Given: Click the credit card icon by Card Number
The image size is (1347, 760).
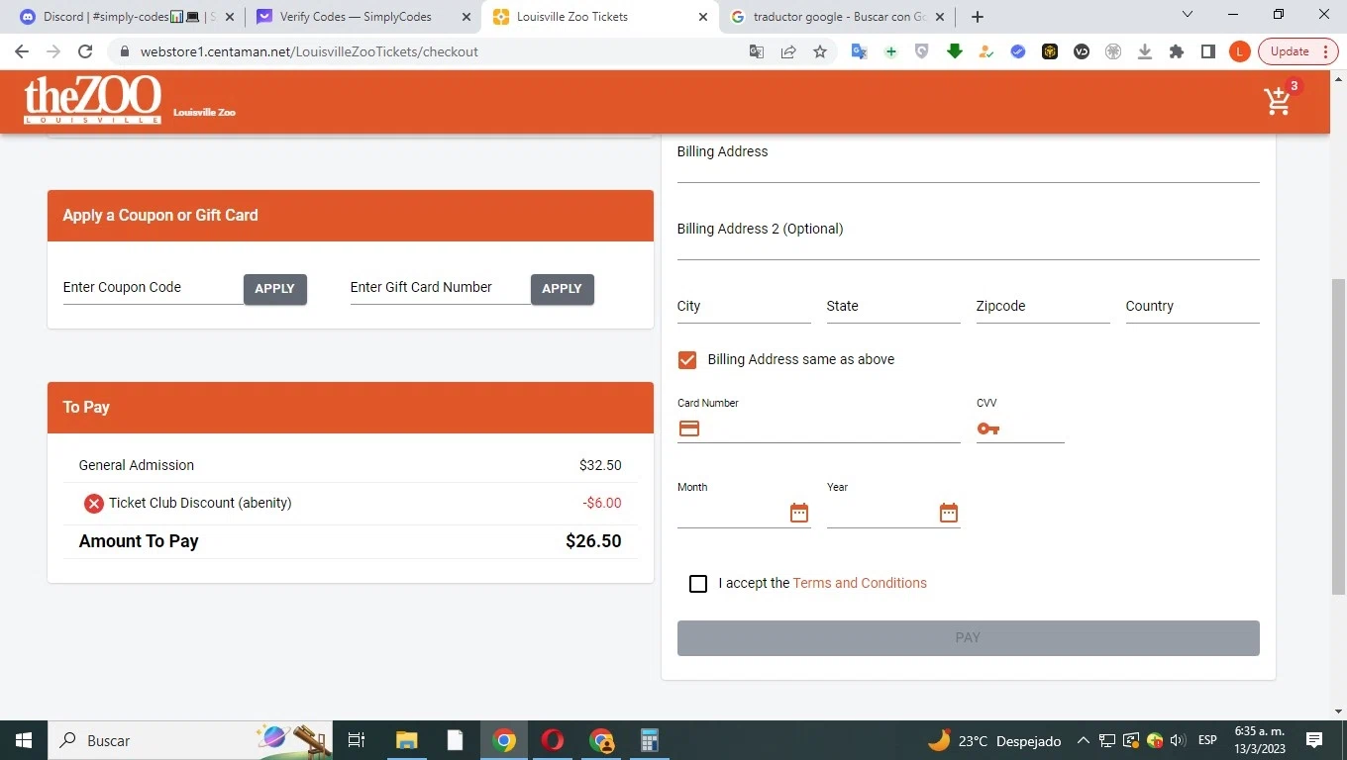Looking at the screenshot, I should (689, 428).
